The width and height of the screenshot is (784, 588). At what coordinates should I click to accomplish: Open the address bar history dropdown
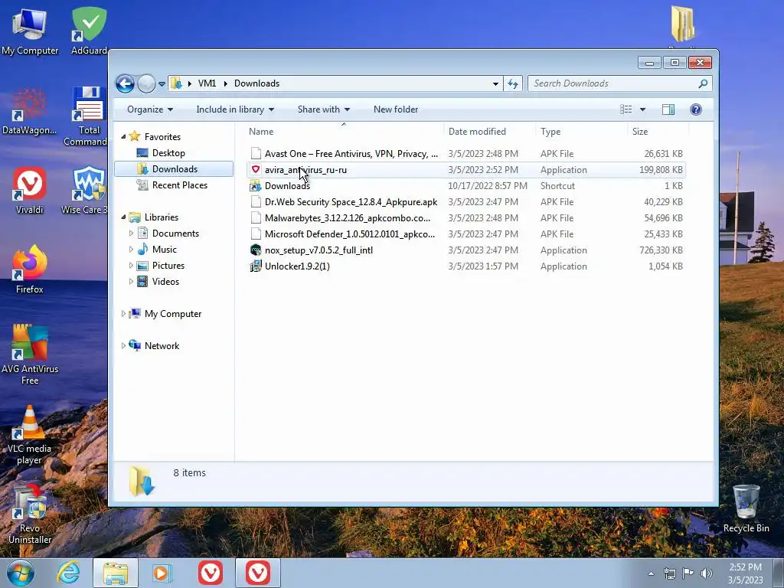point(495,83)
